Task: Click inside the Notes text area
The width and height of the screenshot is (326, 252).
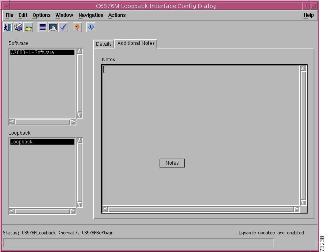Action: coord(201,135)
